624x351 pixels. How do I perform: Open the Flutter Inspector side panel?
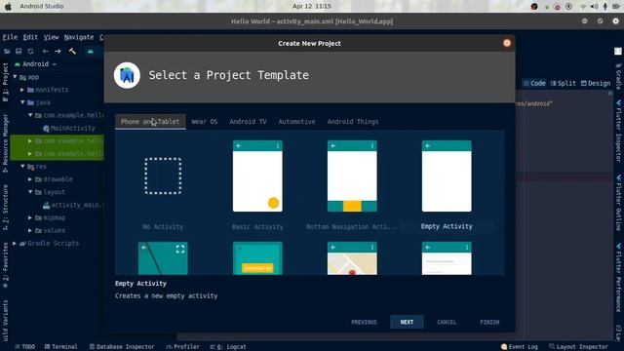[x=618, y=130]
